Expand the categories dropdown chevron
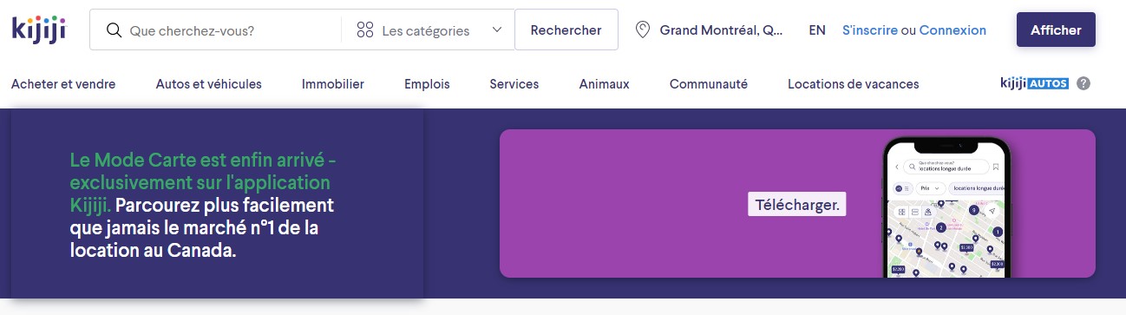 (x=497, y=30)
